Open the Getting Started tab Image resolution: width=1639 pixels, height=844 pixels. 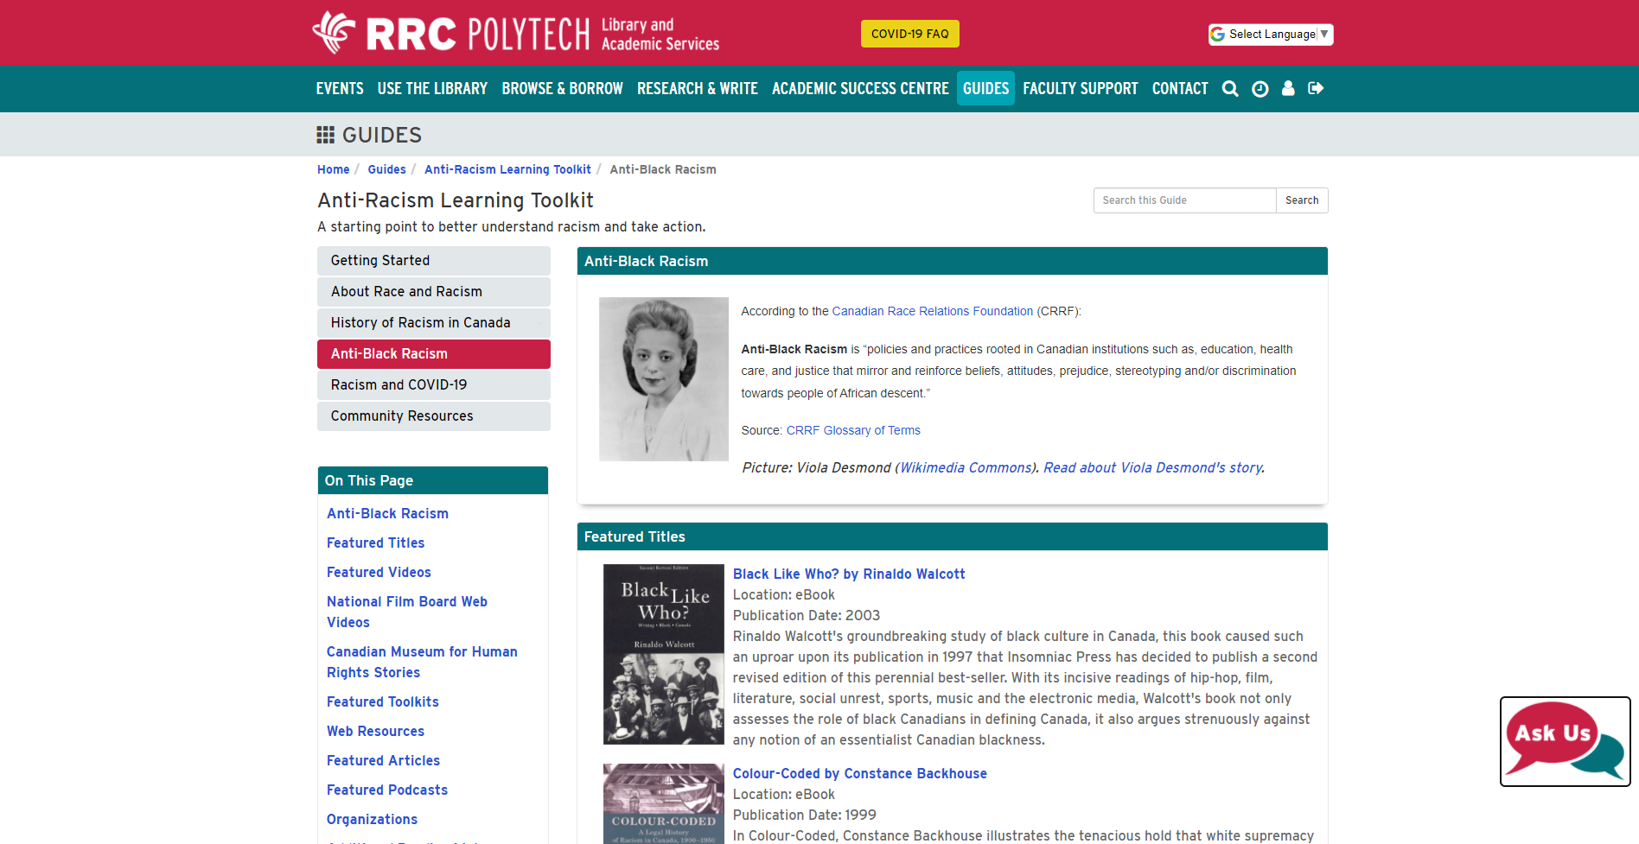pos(434,261)
